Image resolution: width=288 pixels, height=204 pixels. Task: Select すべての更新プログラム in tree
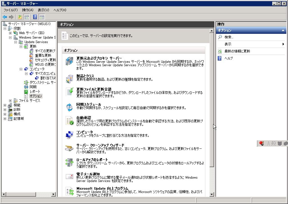click(45, 51)
